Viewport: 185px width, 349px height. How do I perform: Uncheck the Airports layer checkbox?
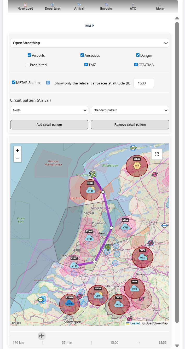(30, 55)
